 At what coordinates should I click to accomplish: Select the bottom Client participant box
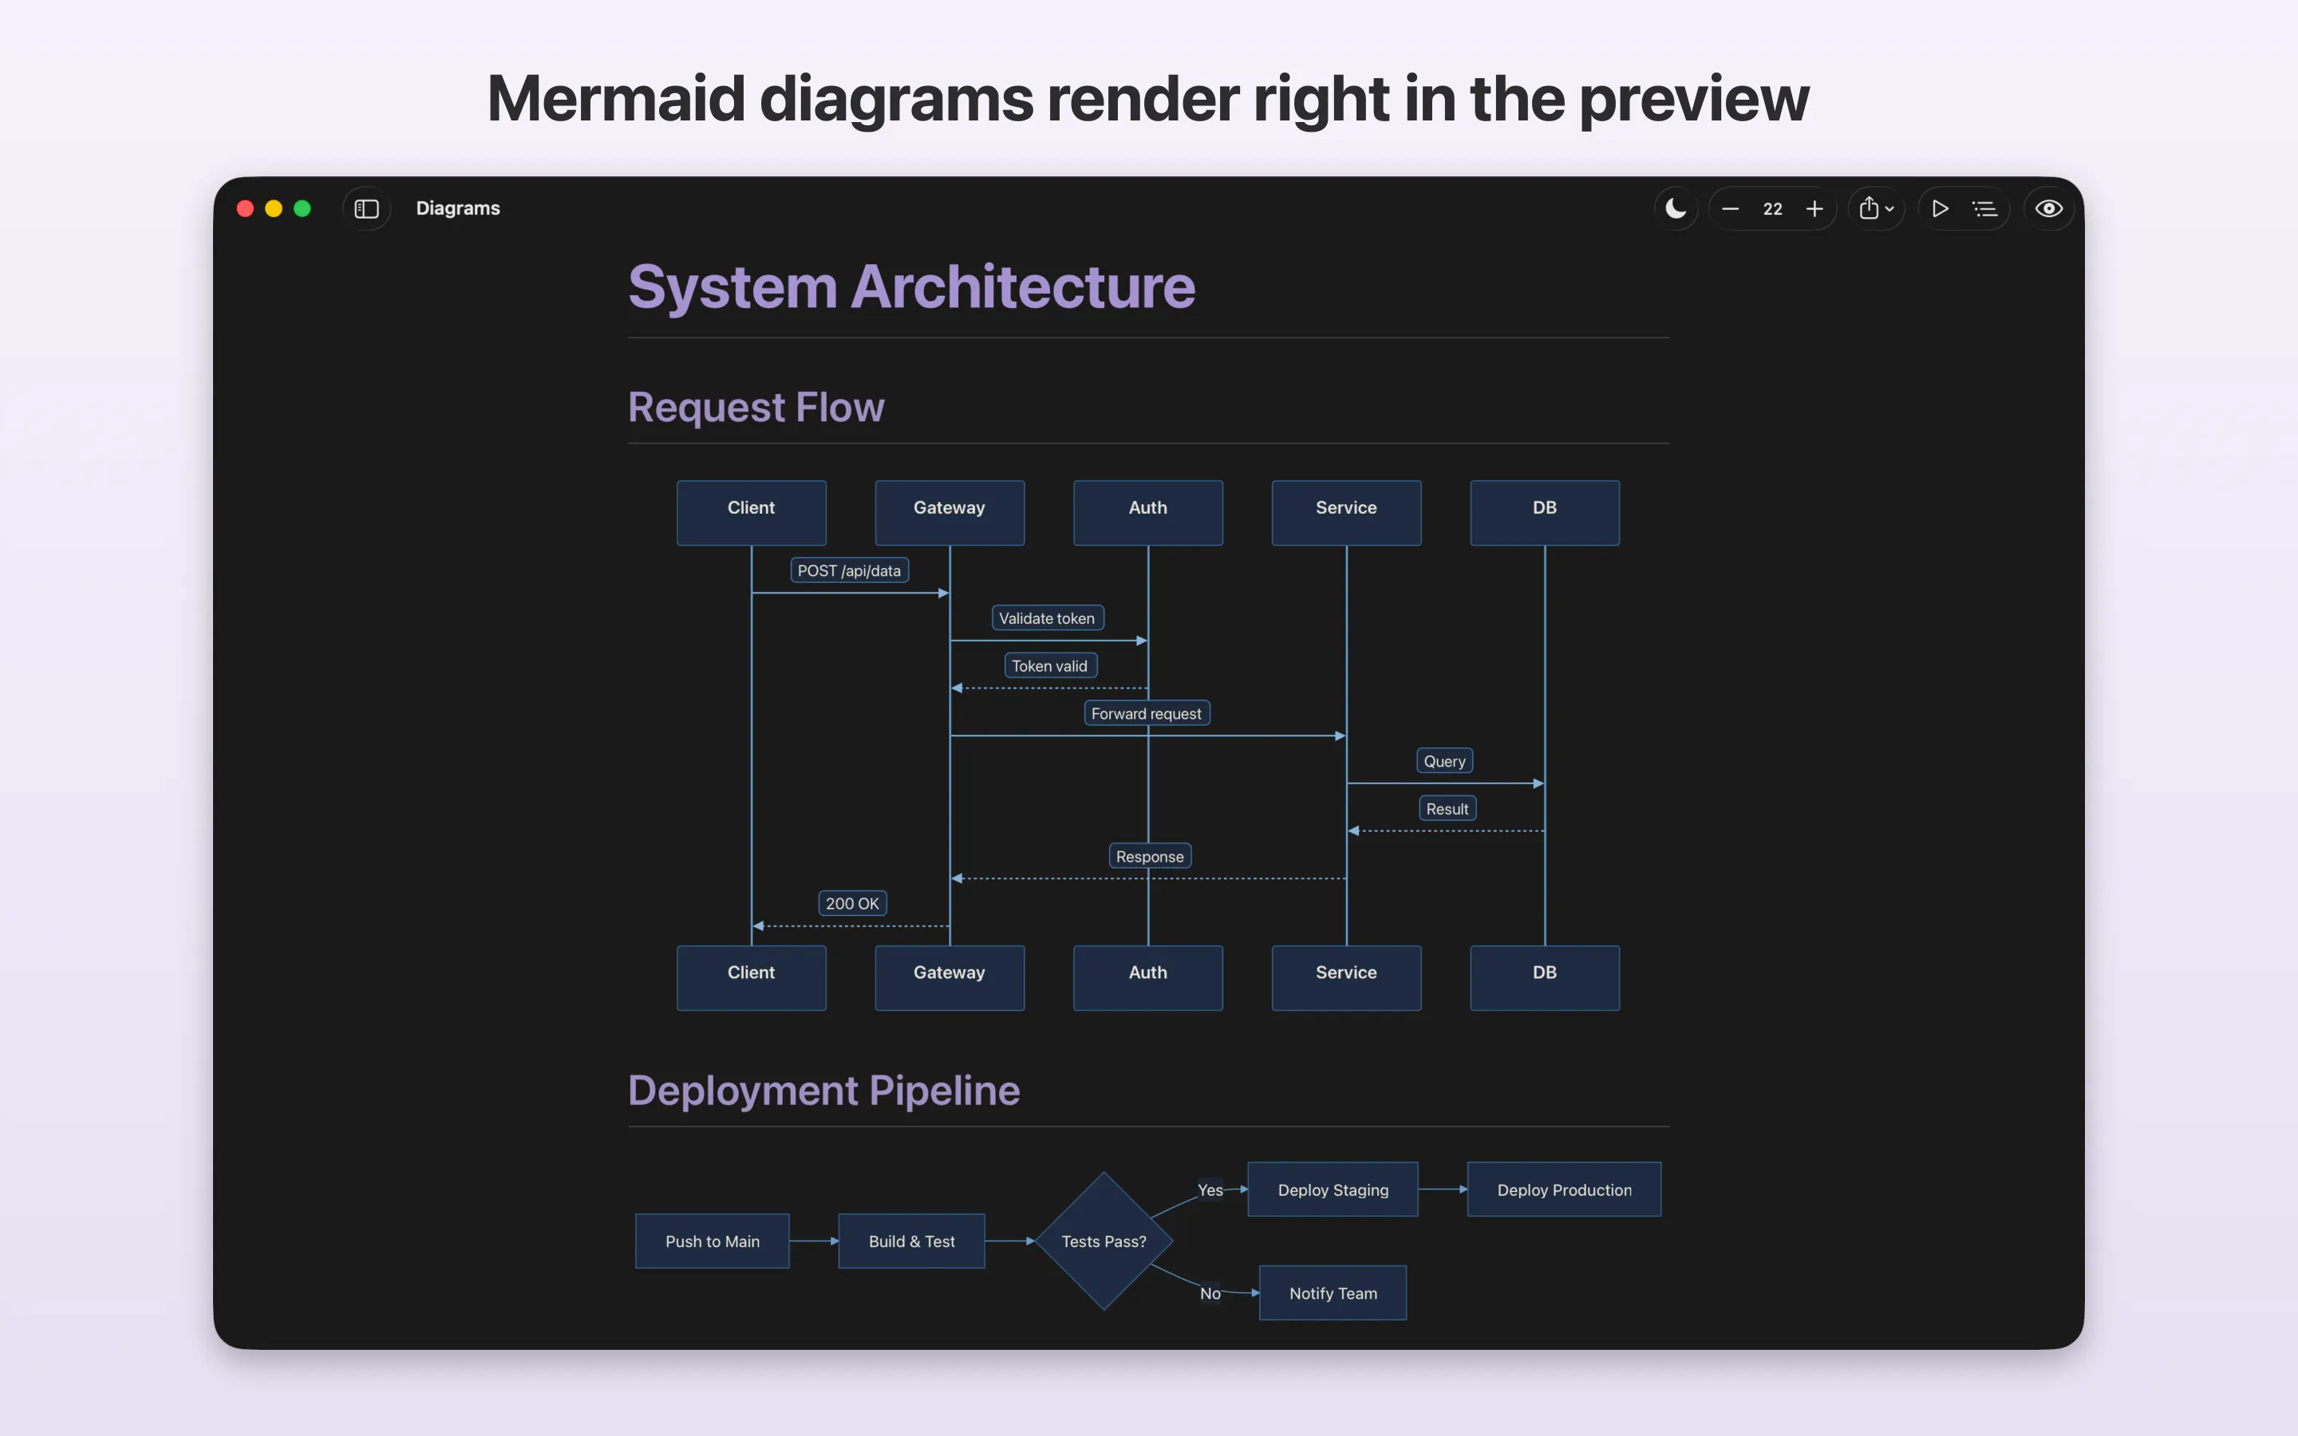(751, 977)
